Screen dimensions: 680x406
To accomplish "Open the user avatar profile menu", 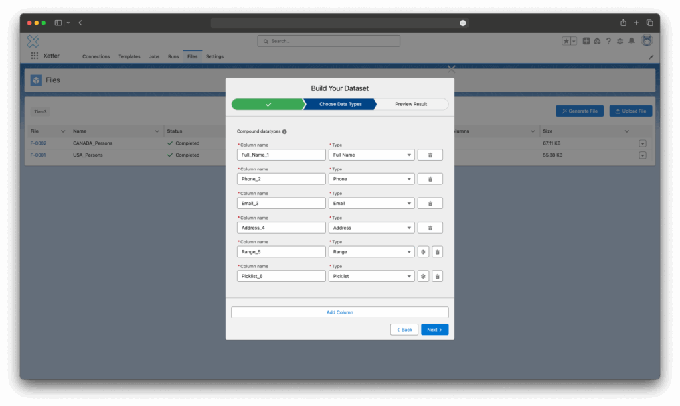I will click(647, 40).
